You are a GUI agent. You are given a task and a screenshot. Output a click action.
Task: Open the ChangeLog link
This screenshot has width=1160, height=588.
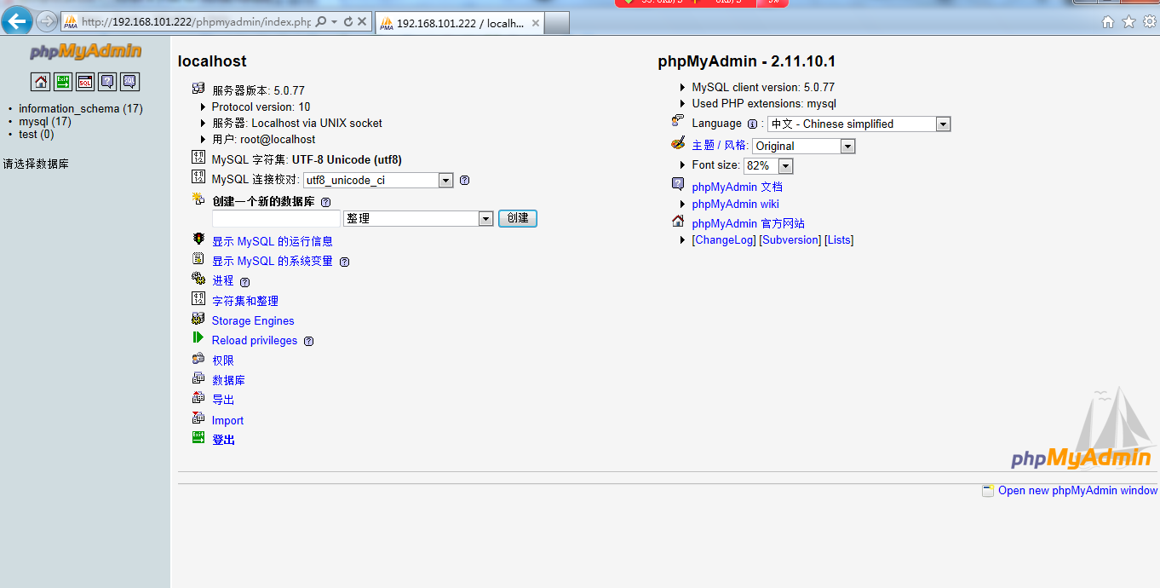pyautogui.click(x=724, y=240)
